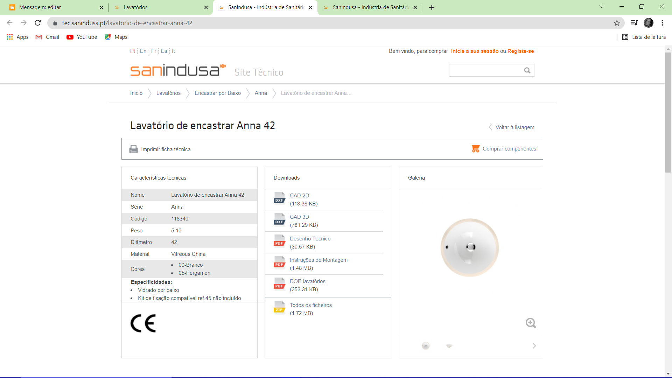Image resolution: width=672 pixels, height=378 pixels.
Task: Select Pt language
Action: point(133,51)
